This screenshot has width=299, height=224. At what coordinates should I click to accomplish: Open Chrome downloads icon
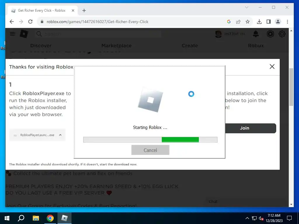click(259, 22)
